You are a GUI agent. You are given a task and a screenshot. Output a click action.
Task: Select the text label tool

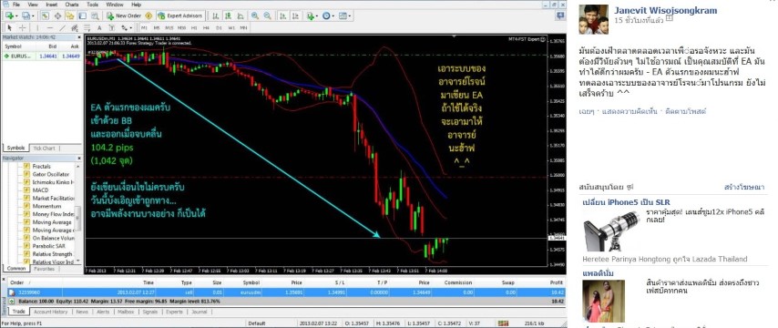(x=99, y=27)
